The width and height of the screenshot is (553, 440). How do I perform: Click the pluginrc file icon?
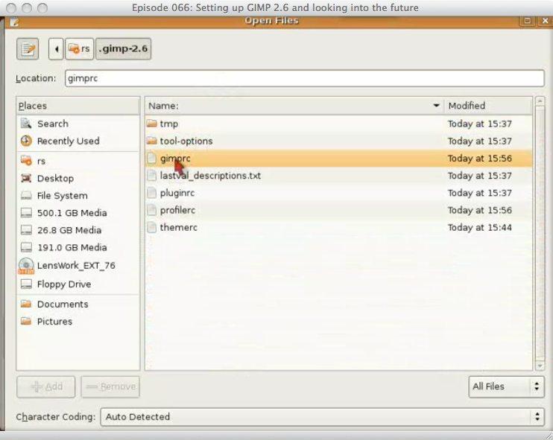pyautogui.click(x=151, y=193)
